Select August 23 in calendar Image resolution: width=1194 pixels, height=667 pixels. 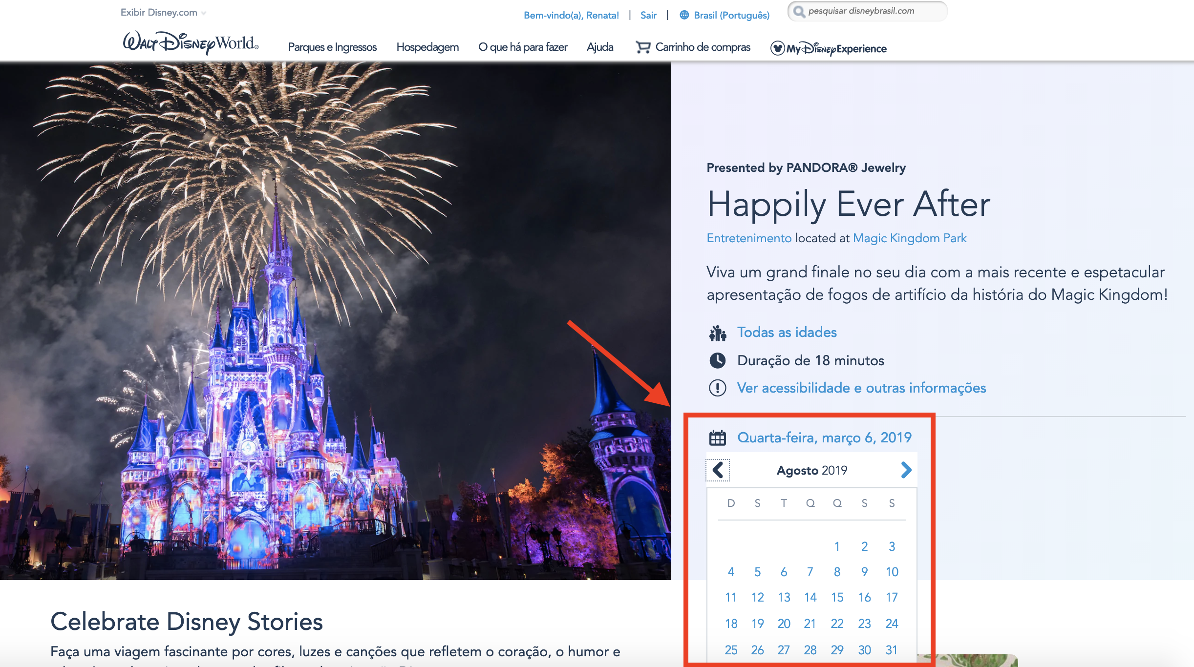pos(864,624)
